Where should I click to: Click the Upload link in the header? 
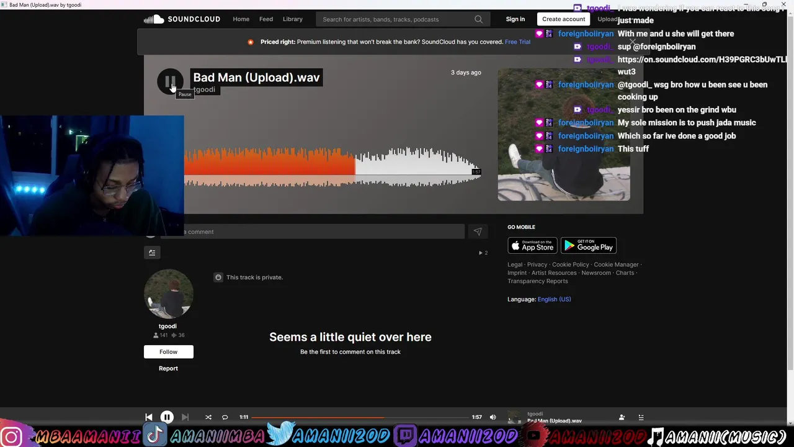[607, 19]
